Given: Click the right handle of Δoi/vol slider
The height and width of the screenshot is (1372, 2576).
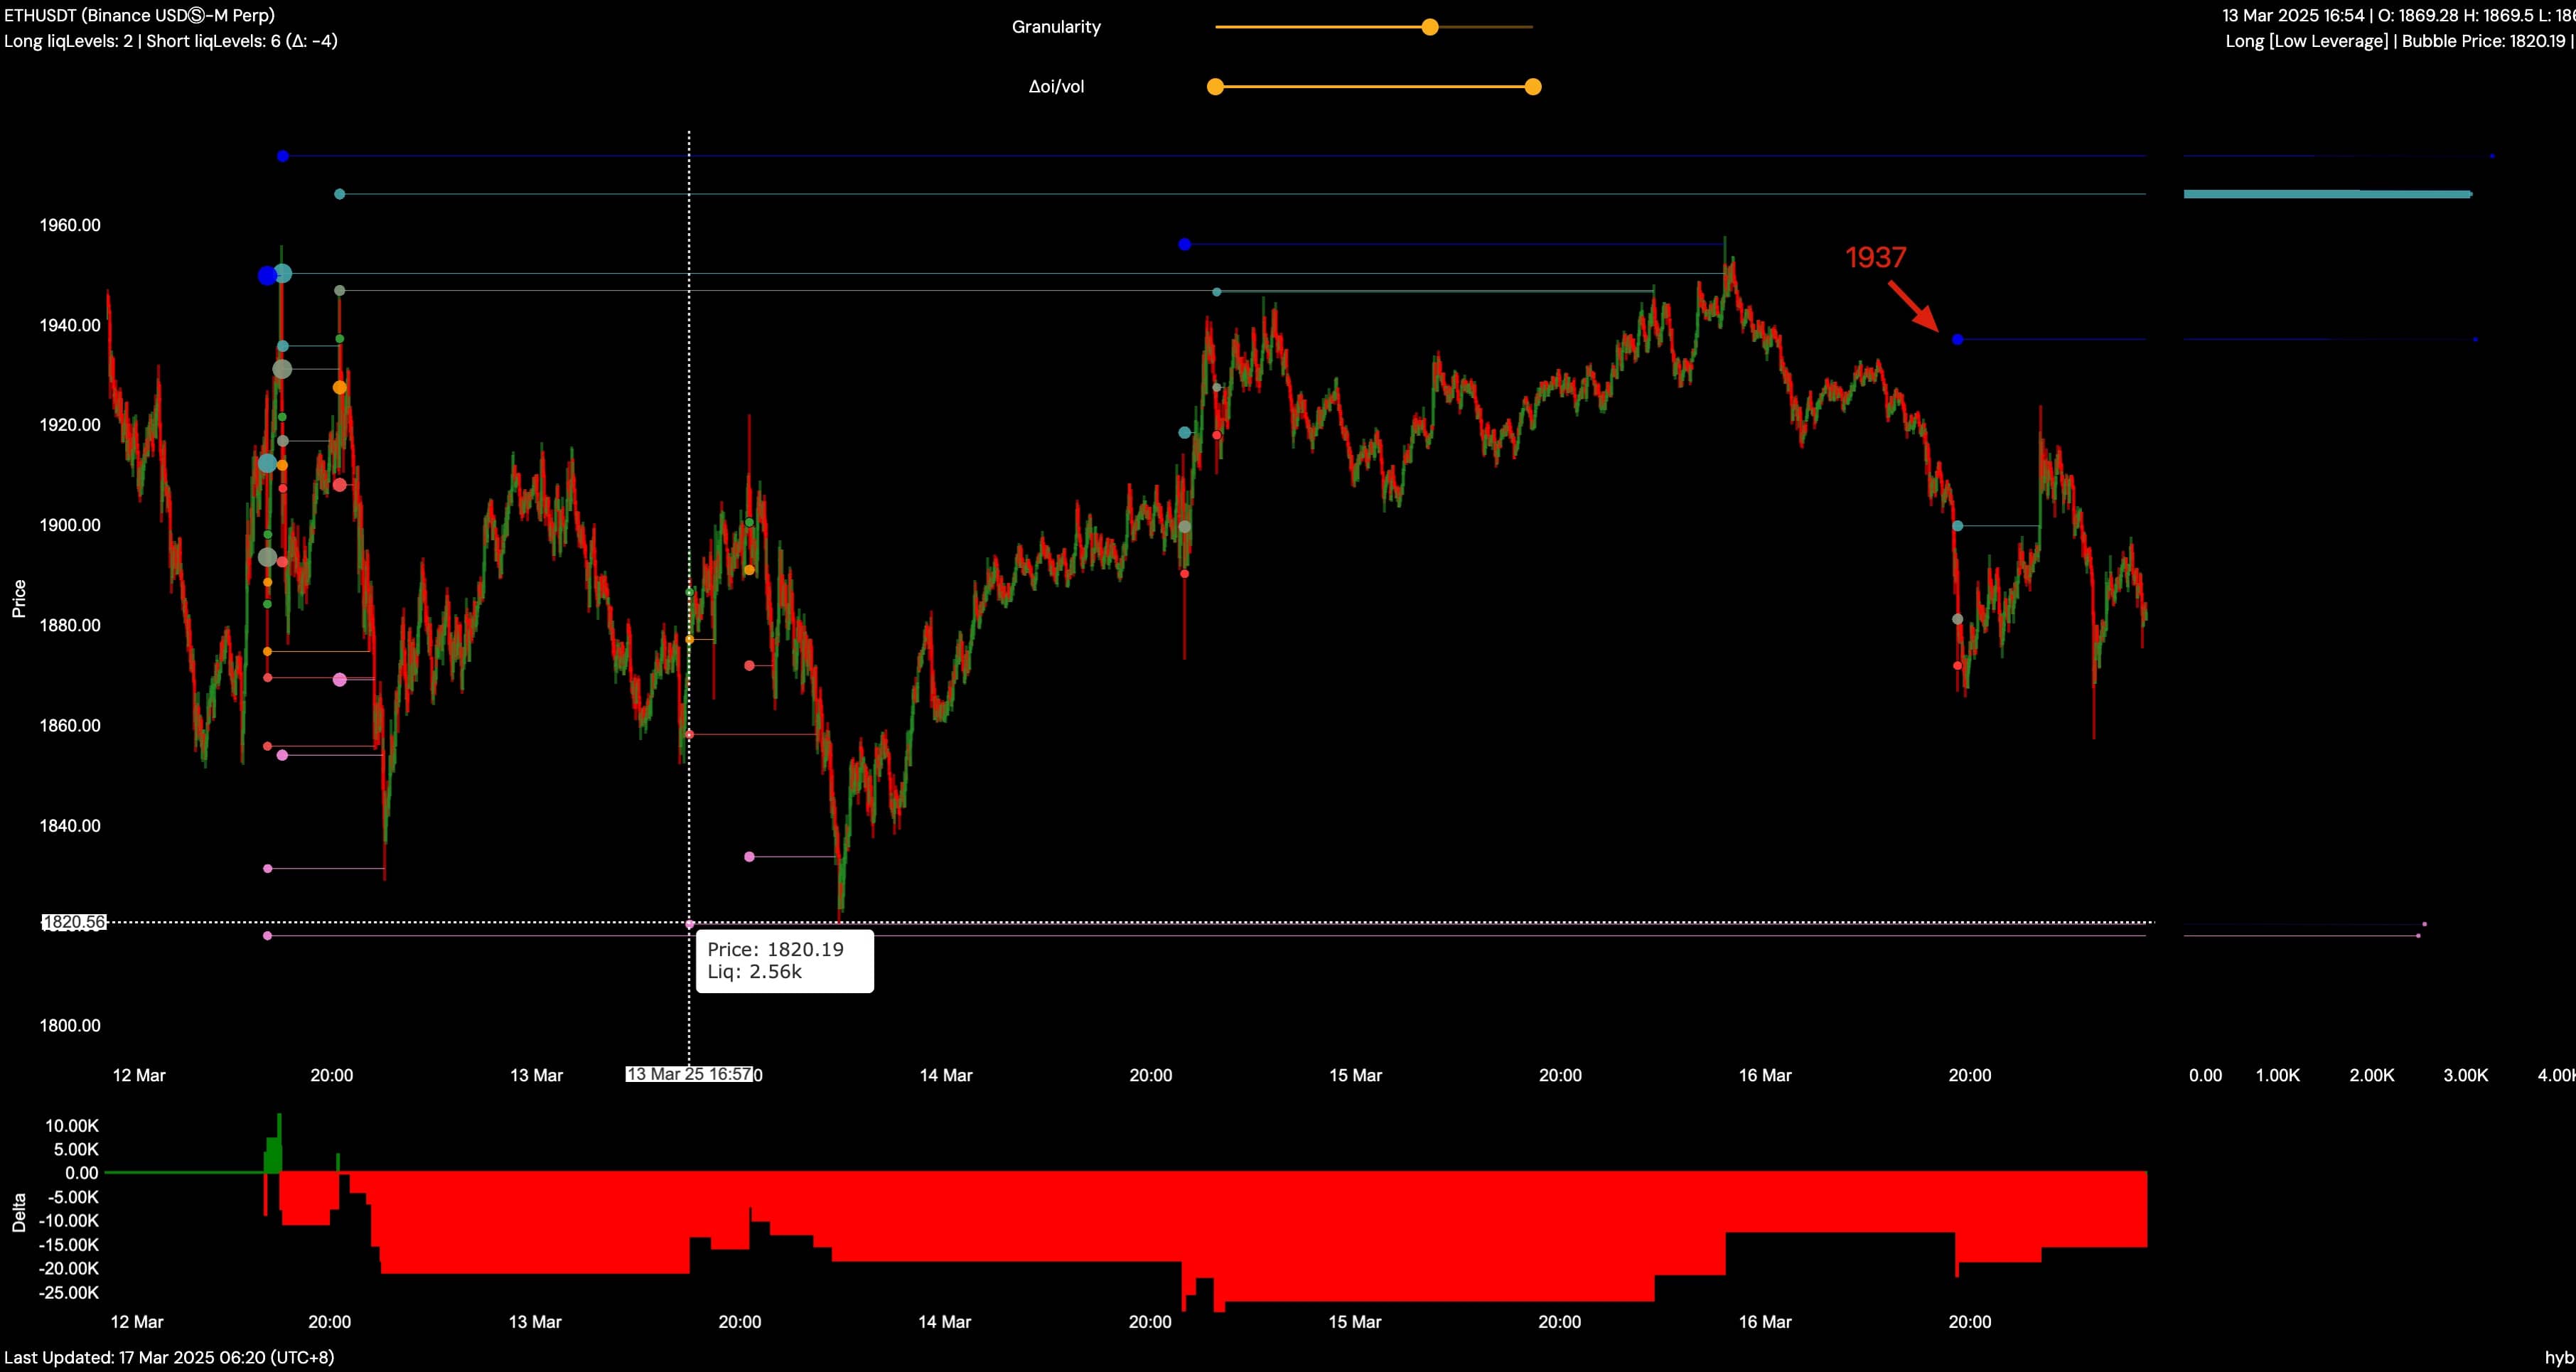Looking at the screenshot, I should pos(1533,87).
